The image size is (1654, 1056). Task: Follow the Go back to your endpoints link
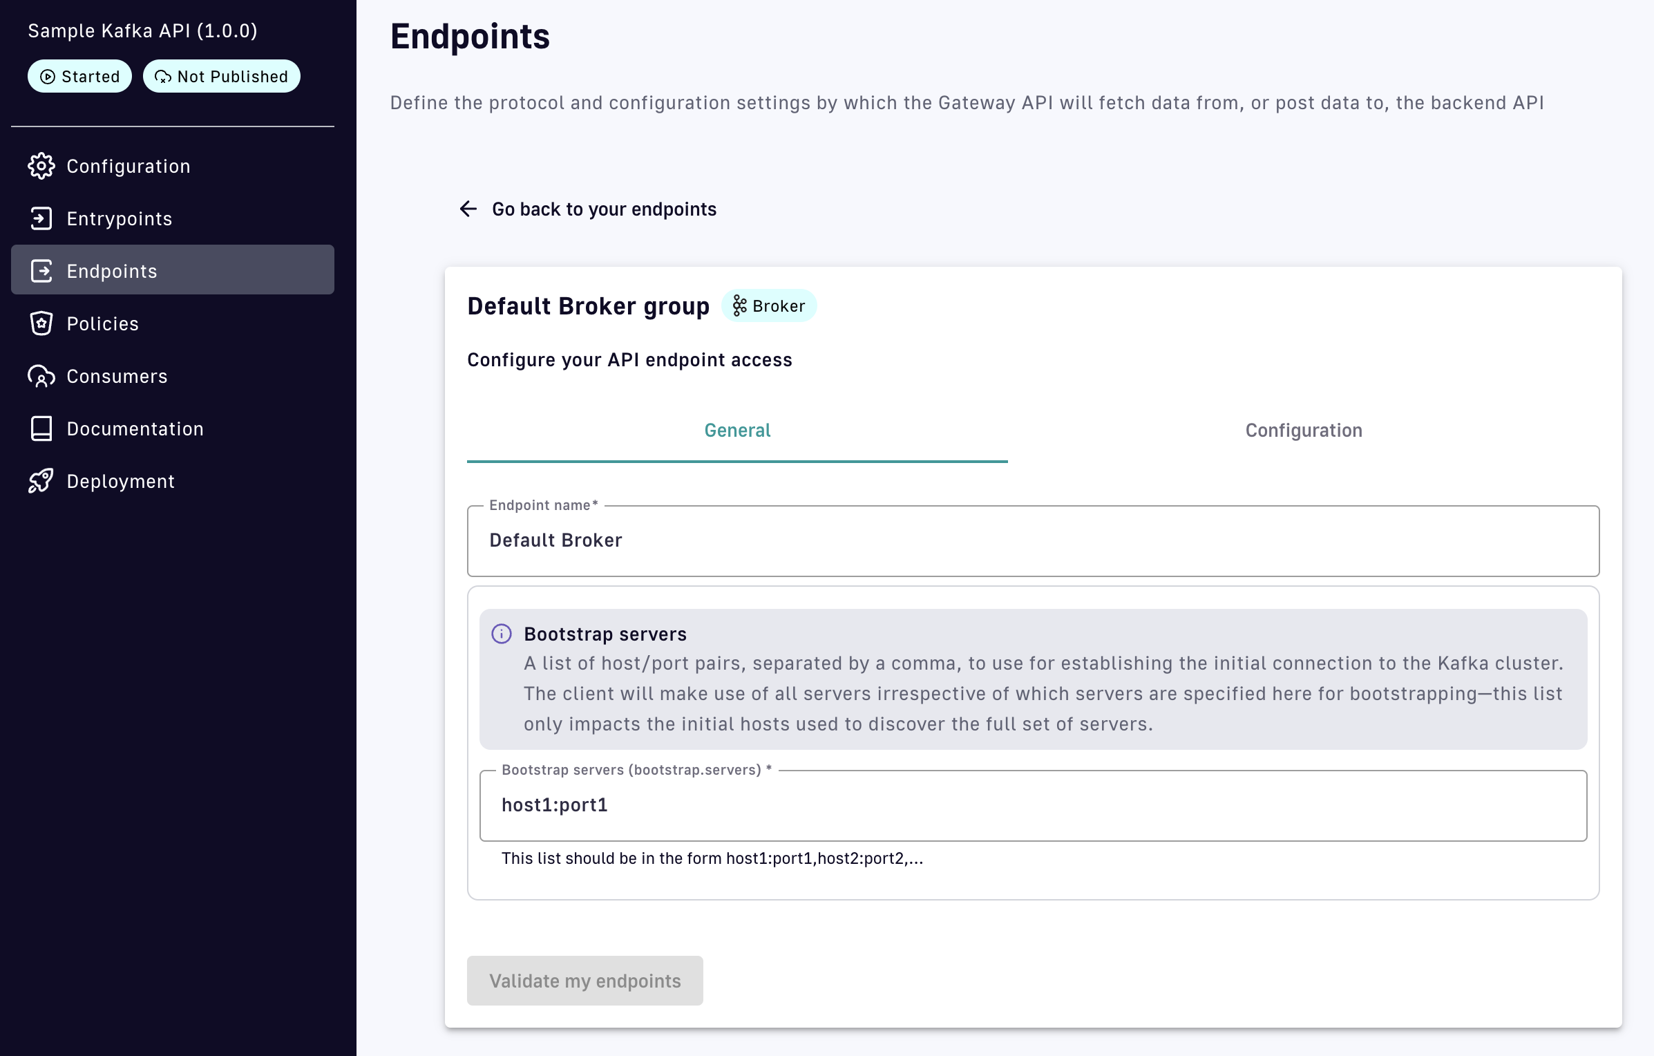click(x=604, y=209)
